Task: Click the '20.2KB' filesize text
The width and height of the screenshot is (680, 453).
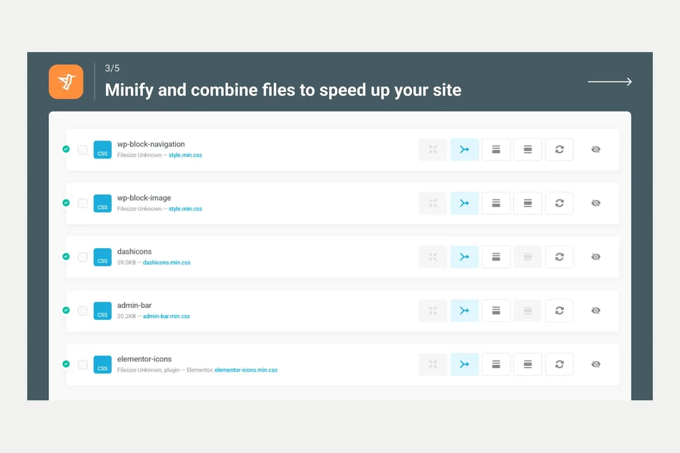Action: (126, 317)
